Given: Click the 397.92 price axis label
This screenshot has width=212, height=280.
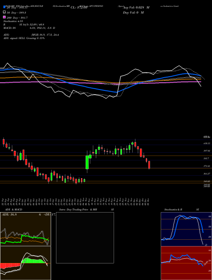Looking at the screenshot, I should coord(206,151).
